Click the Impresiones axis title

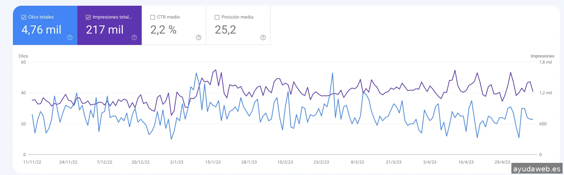542,56
